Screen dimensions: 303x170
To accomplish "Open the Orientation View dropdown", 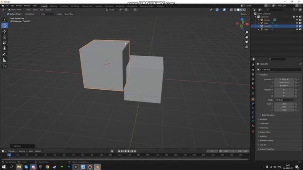I will 48,14.
